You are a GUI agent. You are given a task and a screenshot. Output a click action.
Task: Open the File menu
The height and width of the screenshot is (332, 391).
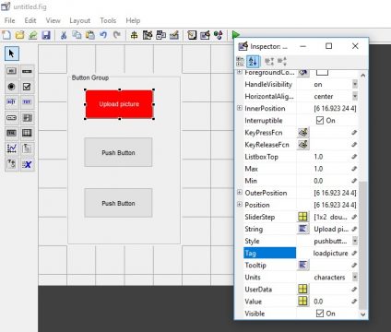point(9,20)
